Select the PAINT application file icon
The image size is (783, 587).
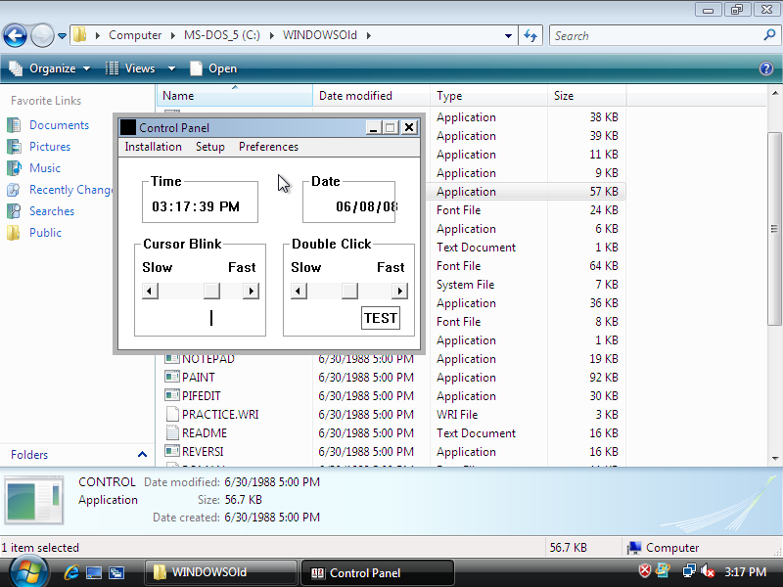click(172, 378)
